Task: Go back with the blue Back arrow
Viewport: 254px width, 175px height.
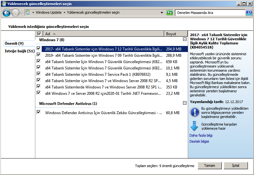Action: click(x=7, y=13)
